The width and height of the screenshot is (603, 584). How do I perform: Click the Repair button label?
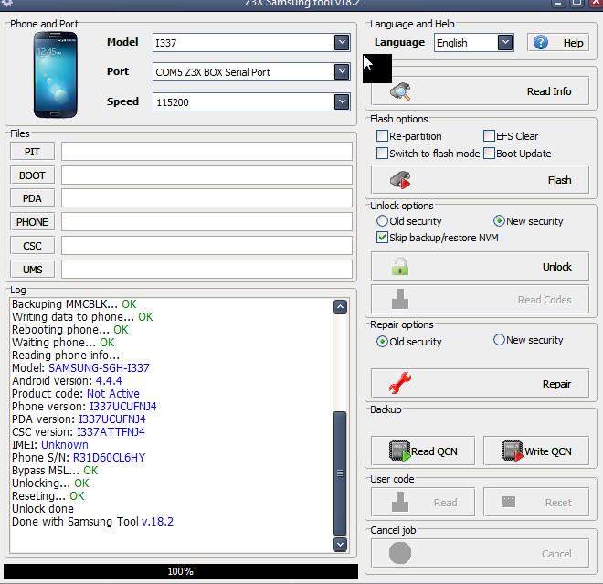[x=556, y=384]
